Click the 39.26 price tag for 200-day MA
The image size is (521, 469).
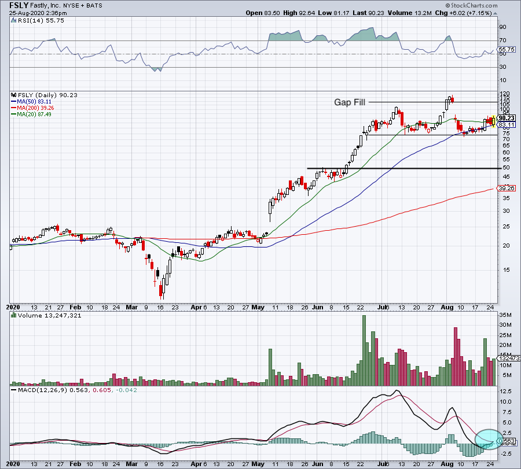[x=506, y=188]
